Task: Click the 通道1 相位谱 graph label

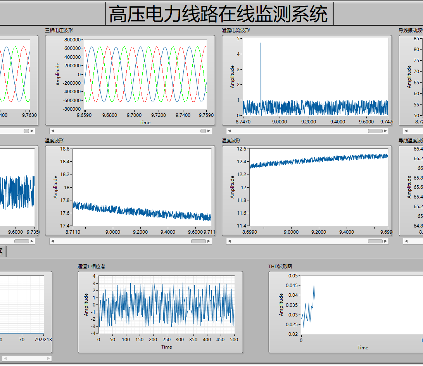Action: (x=92, y=267)
